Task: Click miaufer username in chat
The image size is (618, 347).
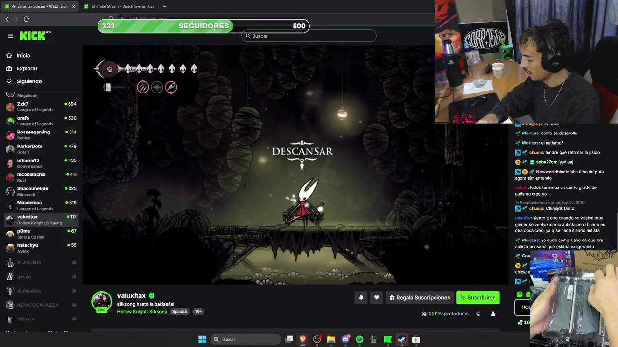Action: [x=522, y=218]
